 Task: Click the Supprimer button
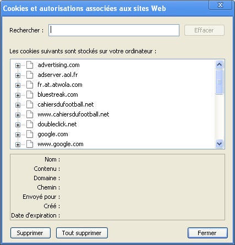tap(30, 233)
